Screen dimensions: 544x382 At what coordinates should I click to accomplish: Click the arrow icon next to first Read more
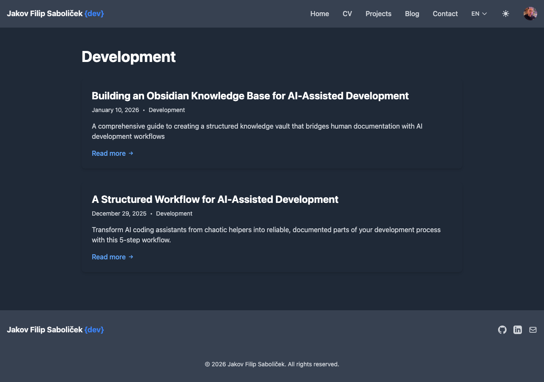(130, 153)
